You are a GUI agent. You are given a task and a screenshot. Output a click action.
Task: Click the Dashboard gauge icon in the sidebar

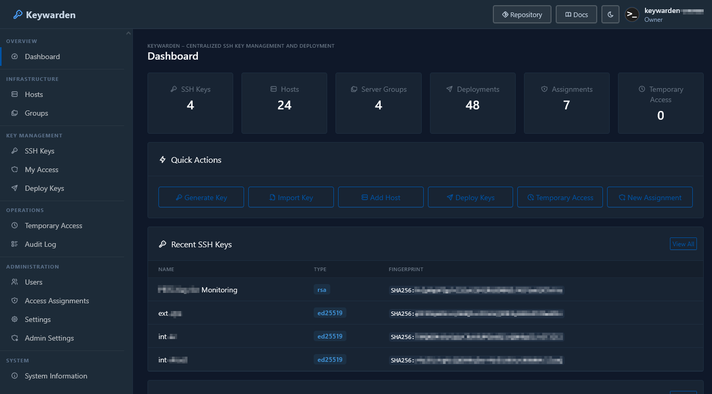pyautogui.click(x=15, y=57)
